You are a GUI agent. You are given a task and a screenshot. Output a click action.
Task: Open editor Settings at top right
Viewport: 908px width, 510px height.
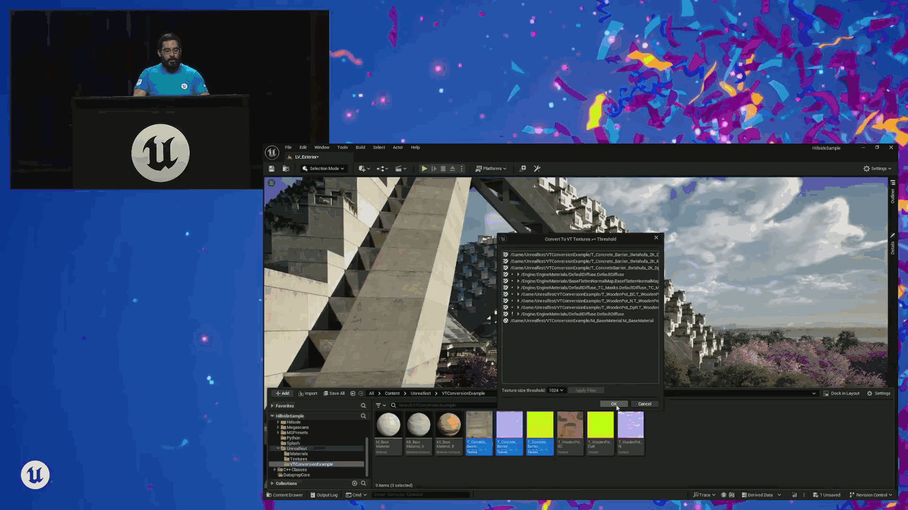[x=877, y=168]
